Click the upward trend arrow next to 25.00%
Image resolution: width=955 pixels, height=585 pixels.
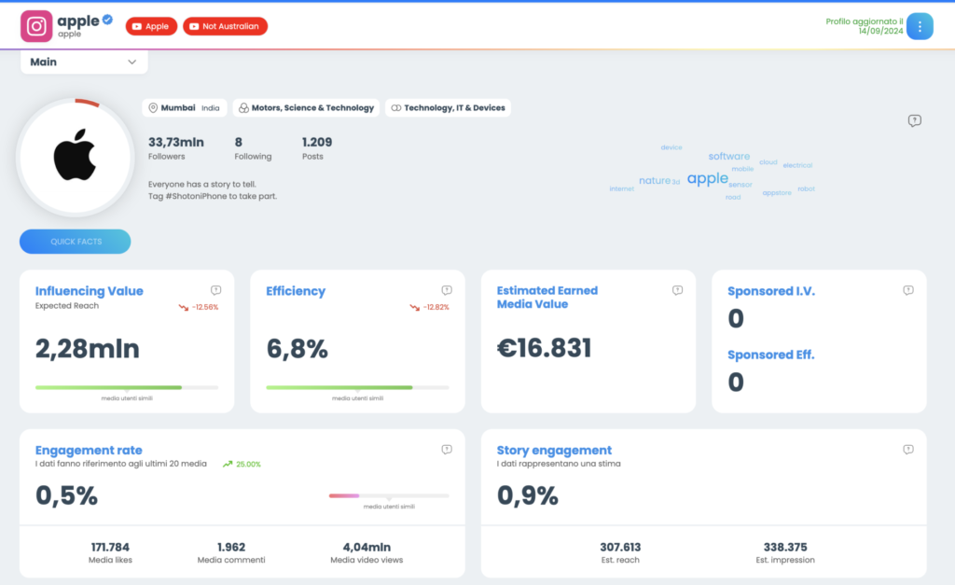228,465
